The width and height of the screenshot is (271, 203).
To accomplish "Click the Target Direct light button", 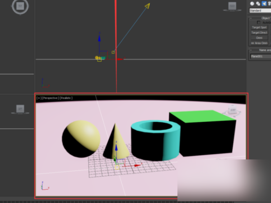I will coord(259,32).
